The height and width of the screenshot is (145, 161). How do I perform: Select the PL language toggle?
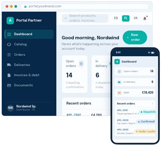pos(125,18)
